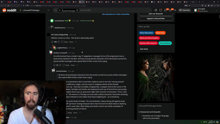The width and height of the screenshot is (220, 124).
Task: Open the moderation shield icon
Action: 161,10
